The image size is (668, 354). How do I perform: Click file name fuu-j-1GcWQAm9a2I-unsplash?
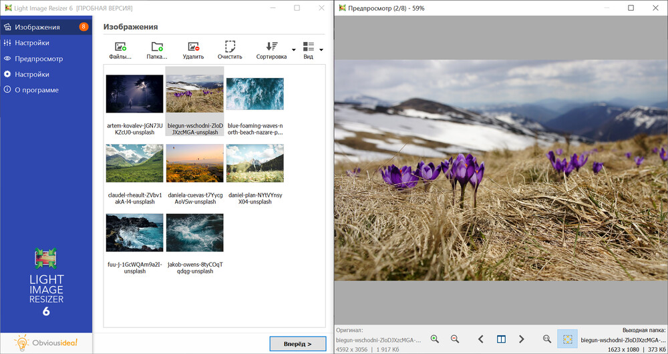[134, 268]
